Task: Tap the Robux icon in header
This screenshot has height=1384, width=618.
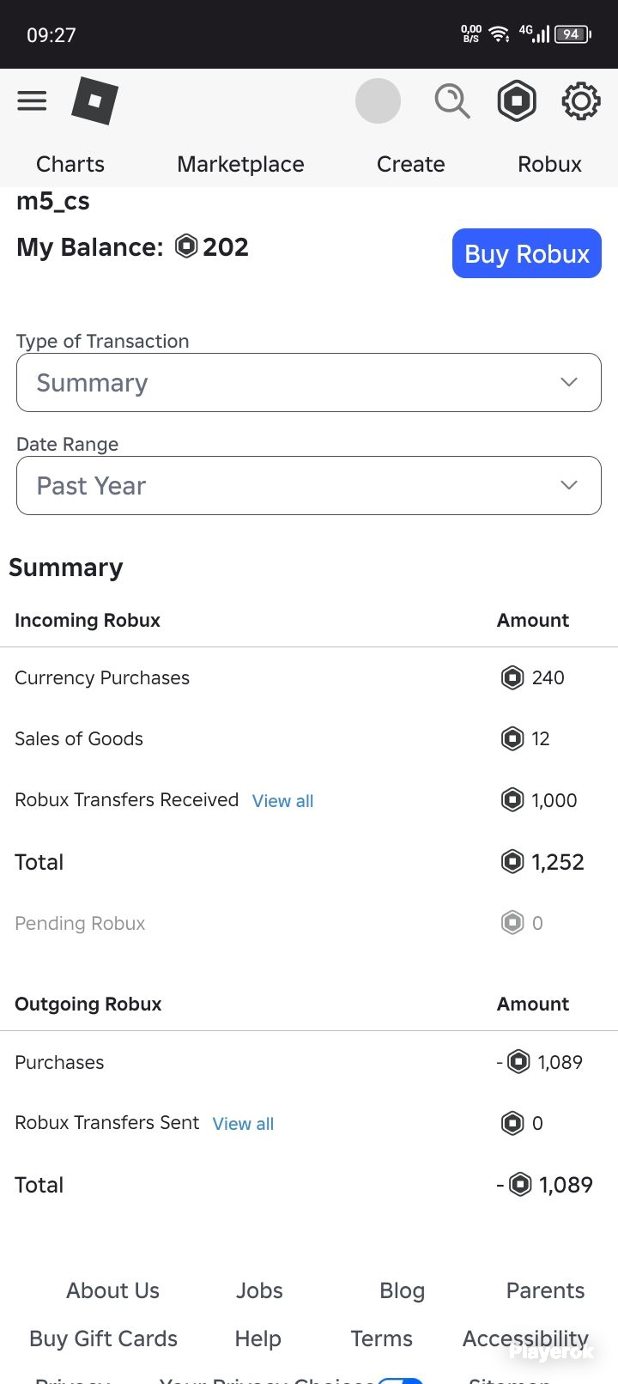Action: click(x=517, y=100)
